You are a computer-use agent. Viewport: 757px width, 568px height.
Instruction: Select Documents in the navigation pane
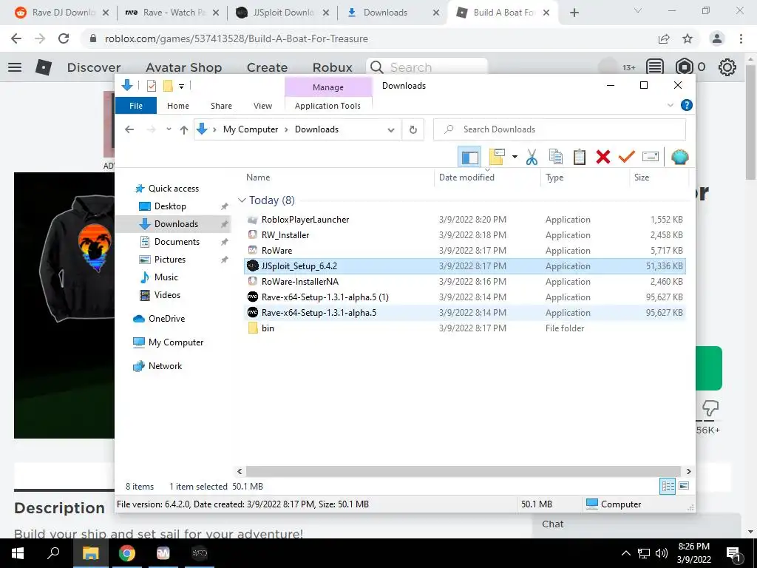pyautogui.click(x=177, y=242)
